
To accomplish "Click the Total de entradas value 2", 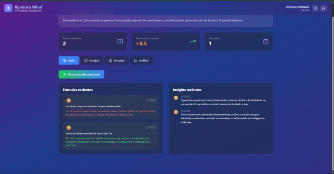I will [64, 43].
